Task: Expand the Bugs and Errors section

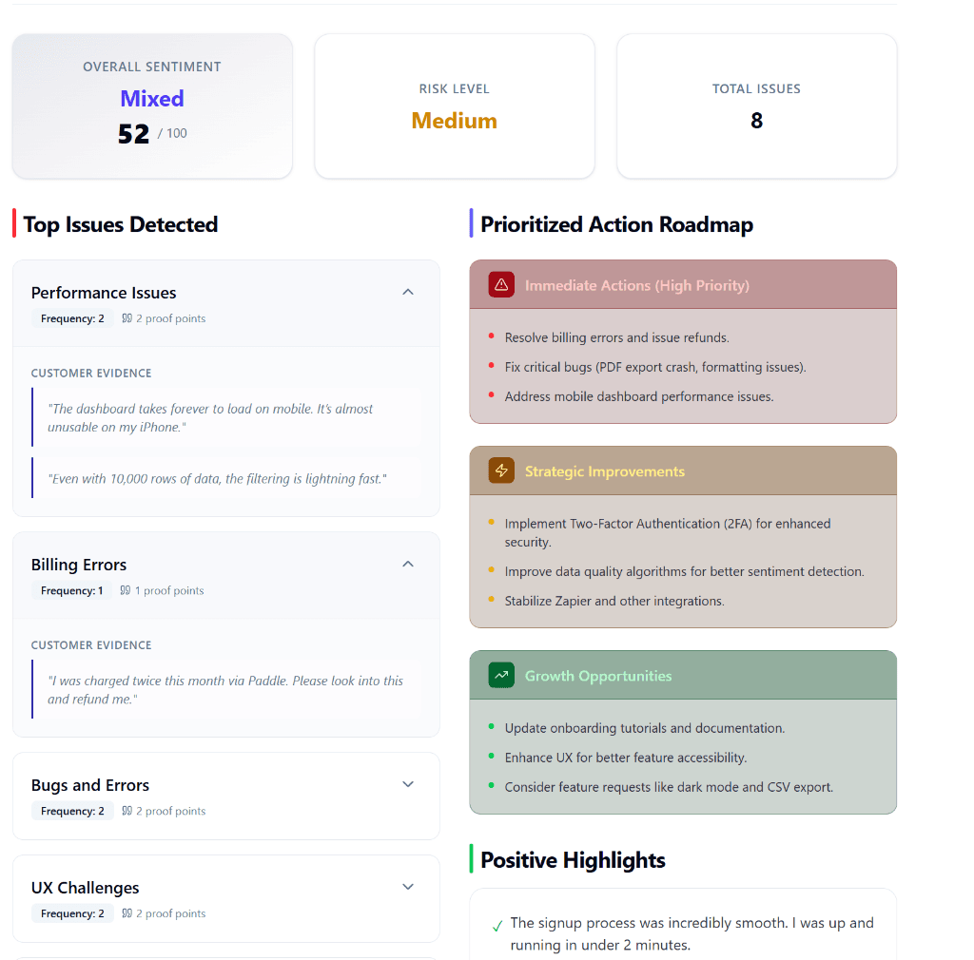Action: tap(407, 784)
